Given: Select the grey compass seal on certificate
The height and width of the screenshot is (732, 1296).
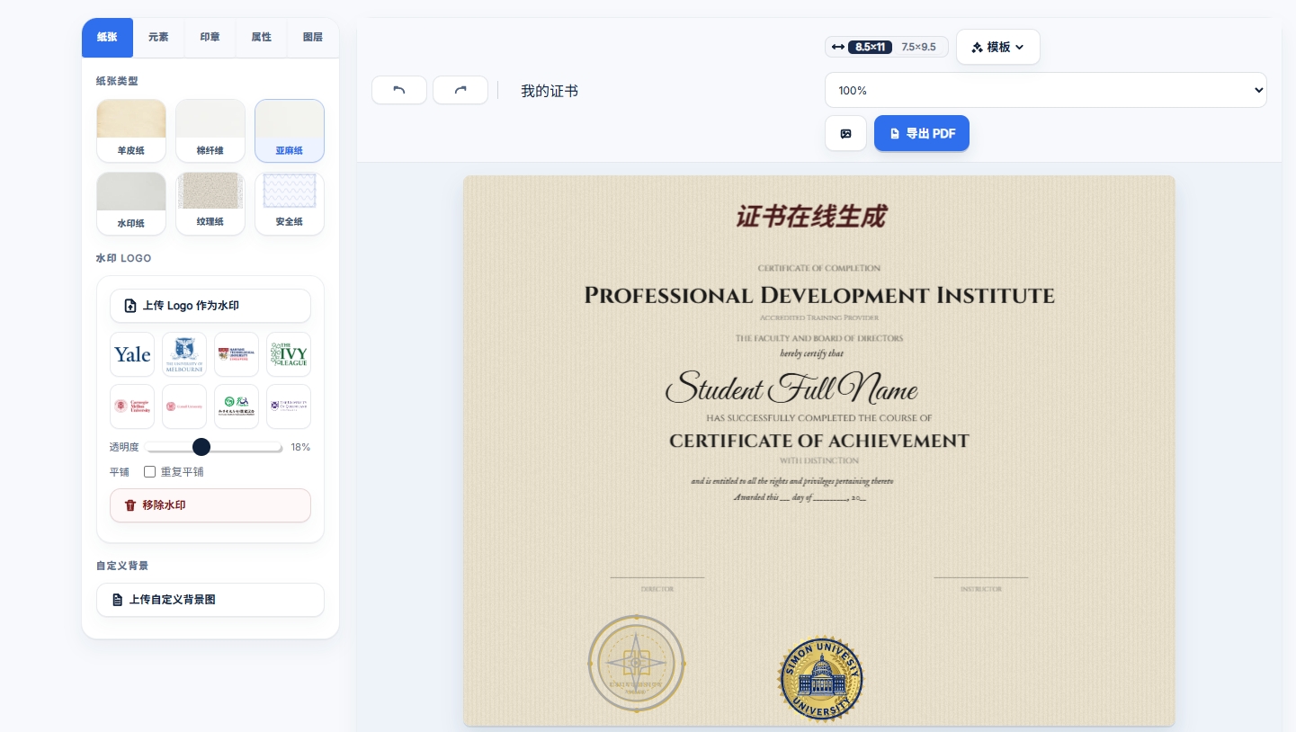Looking at the screenshot, I should [637, 664].
